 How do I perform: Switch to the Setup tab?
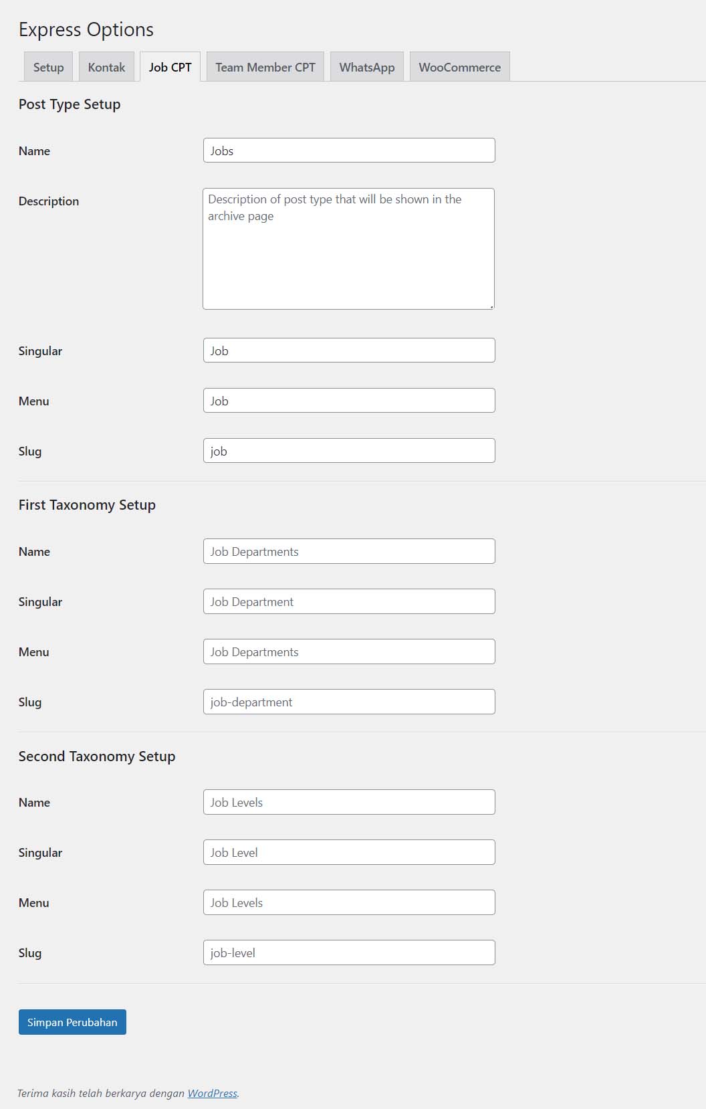pyautogui.click(x=48, y=68)
